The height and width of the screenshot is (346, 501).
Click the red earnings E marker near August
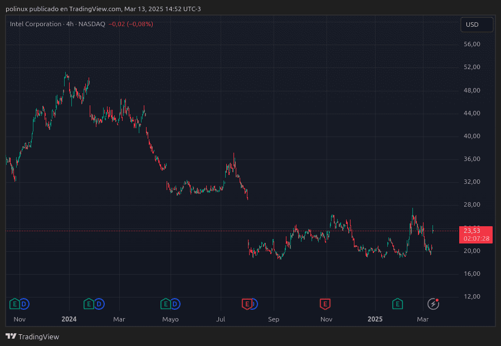[x=247, y=304]
